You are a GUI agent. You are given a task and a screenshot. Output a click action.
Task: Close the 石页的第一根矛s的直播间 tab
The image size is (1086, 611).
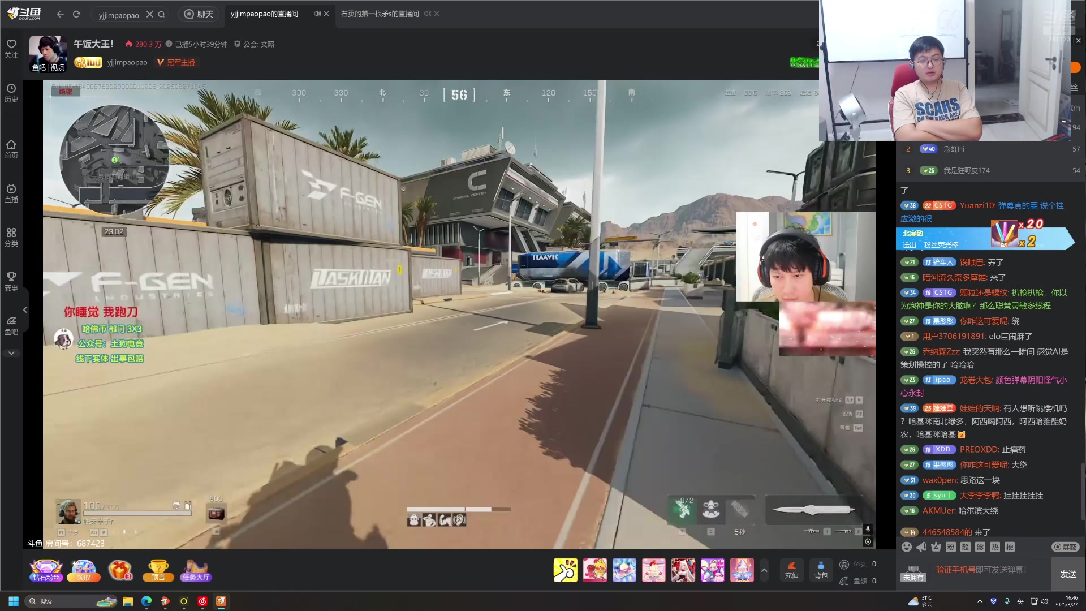[x=437, y=14]
